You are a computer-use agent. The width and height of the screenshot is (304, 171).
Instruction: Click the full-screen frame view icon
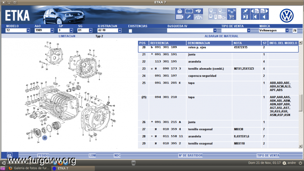[x=189, y=11]
